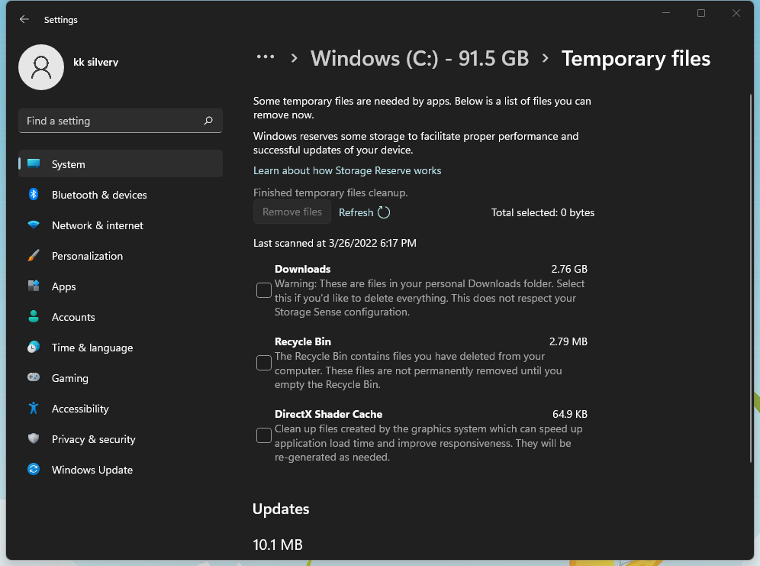Click the Last scanned timestamp text
The image size is (760, 566).
[x=335, y=243]
